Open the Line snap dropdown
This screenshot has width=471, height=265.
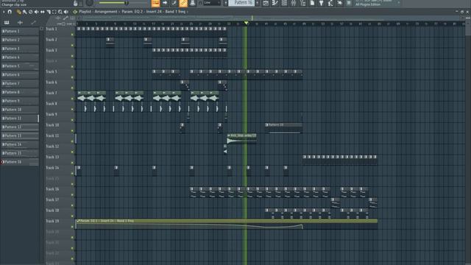pyautogui.click(x=212, y=3)
